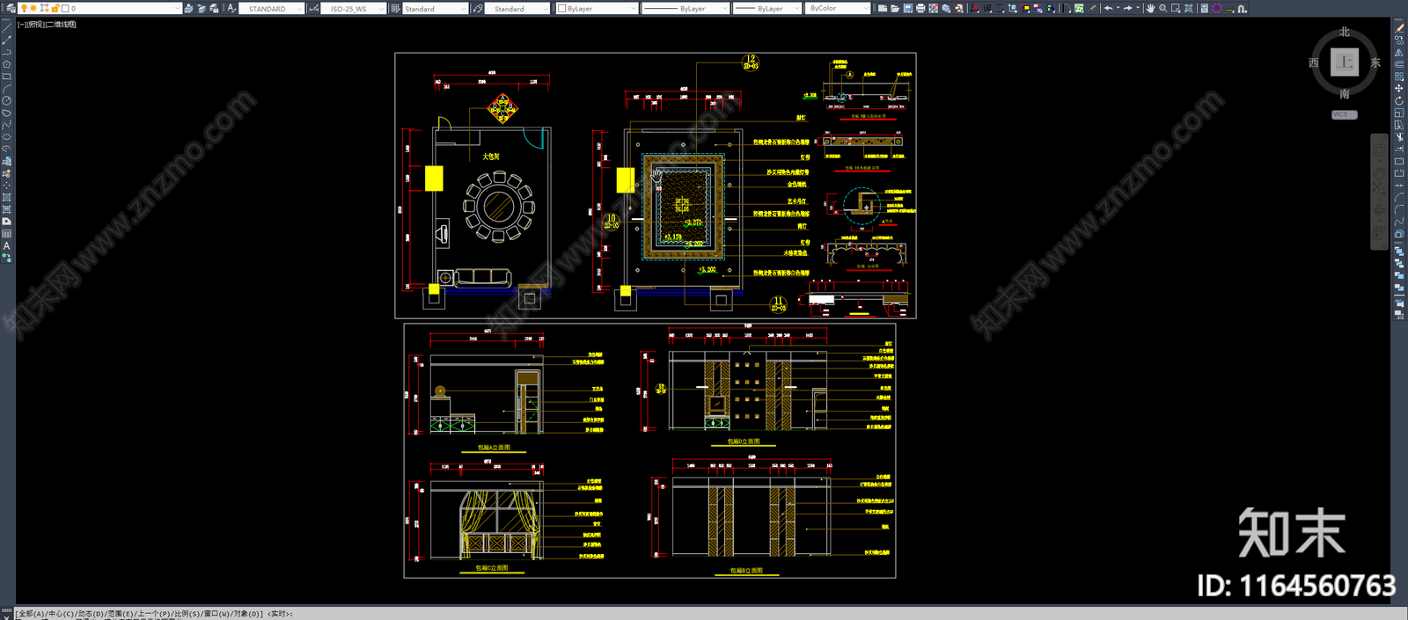Screen dimensions: 1408x620
Task: Activate the Pan hand tool
Action: [x=1150, y=8]
